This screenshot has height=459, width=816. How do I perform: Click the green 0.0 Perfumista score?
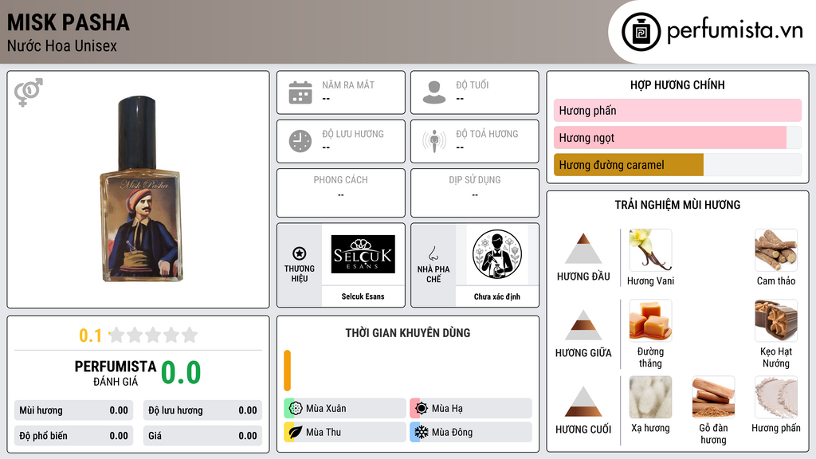(181, 373)
